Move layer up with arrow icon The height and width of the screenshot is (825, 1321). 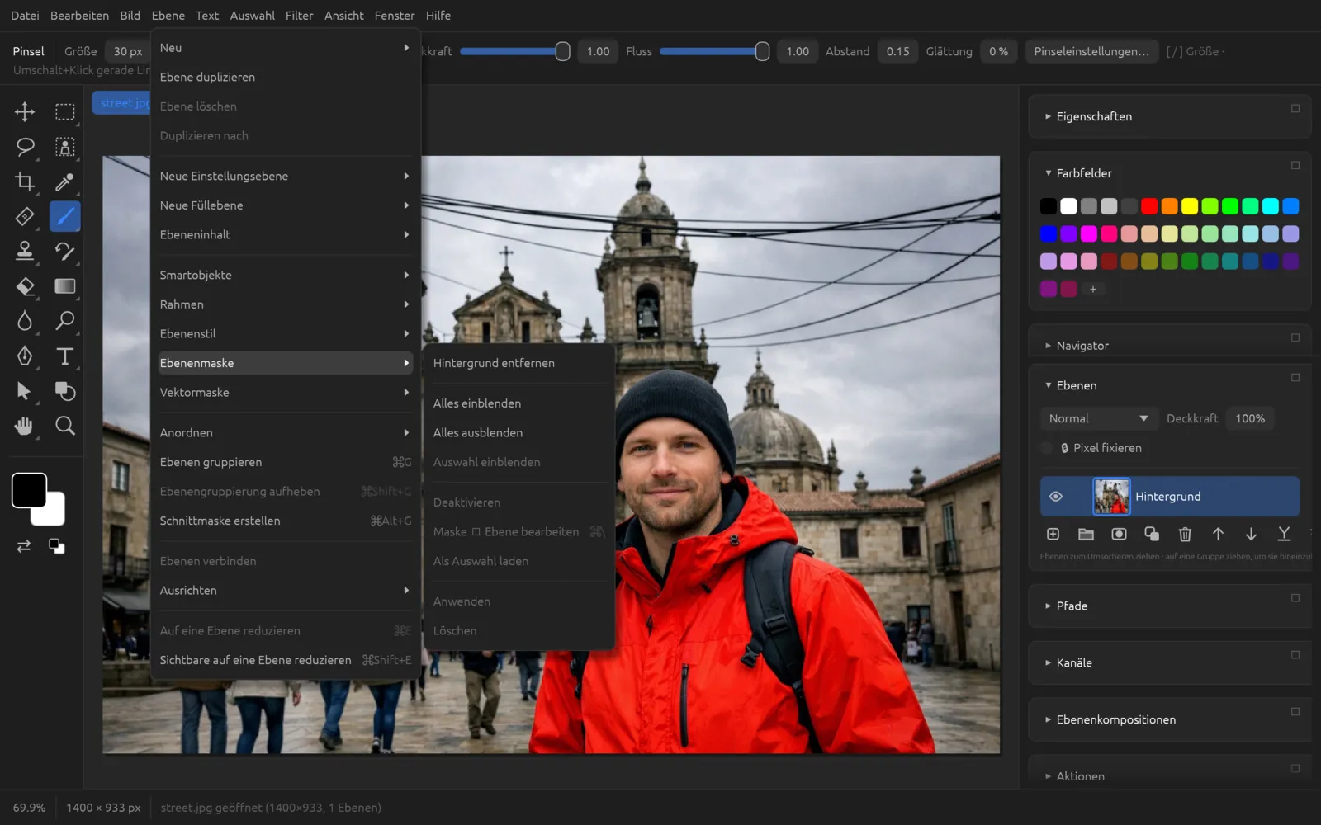pyautogui.click(x=1218, y=534)
